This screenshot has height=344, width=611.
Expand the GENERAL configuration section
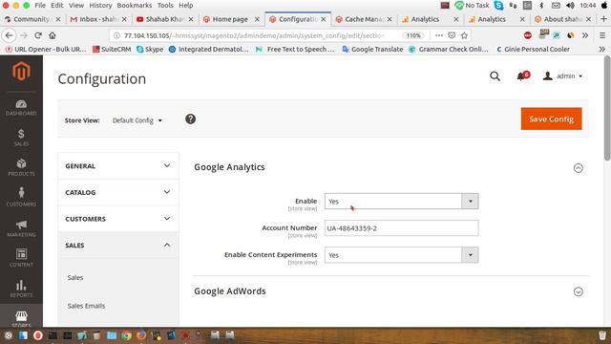(118, 165)
